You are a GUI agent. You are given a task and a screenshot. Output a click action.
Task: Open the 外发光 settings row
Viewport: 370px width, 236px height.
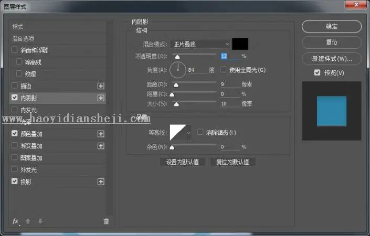[x=58, y=170]
